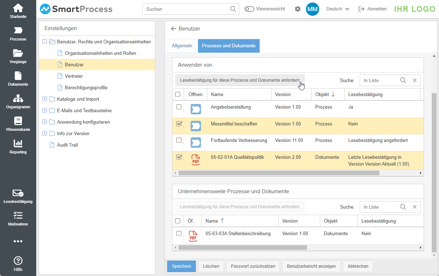Open the Reporting chart icon
The width and height of the screenshot is (439, 276).
[x=18, y=144]
